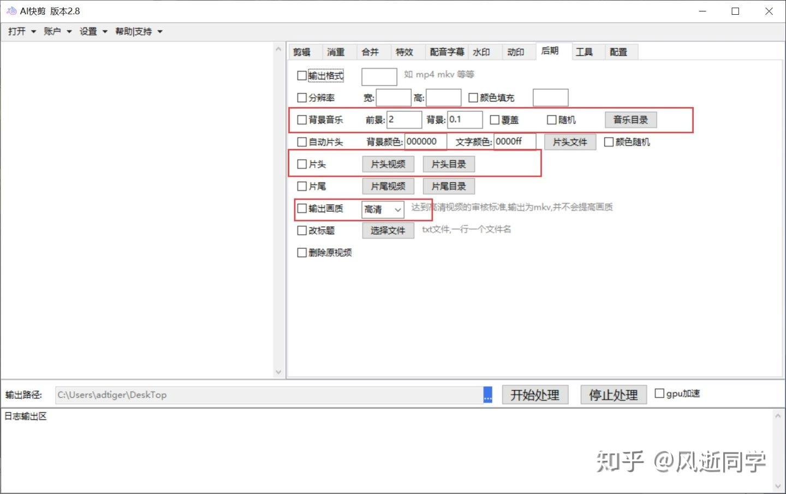Switch to the 配音字幕 tab
The image size is (786, 494).
[x=446, y=52]
